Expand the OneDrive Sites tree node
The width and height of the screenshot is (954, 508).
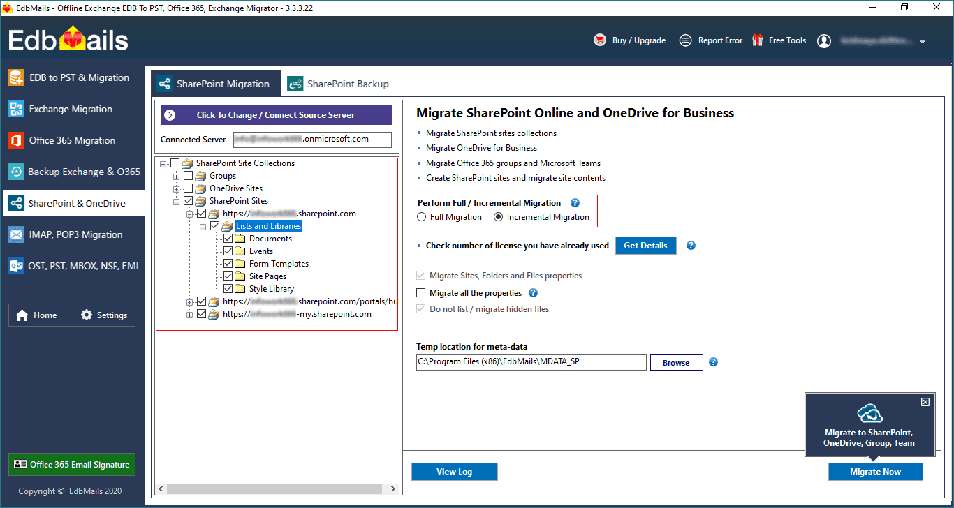[x=177, y=188]
